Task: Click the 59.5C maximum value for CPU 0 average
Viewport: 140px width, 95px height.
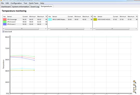Action: point(39,19)
